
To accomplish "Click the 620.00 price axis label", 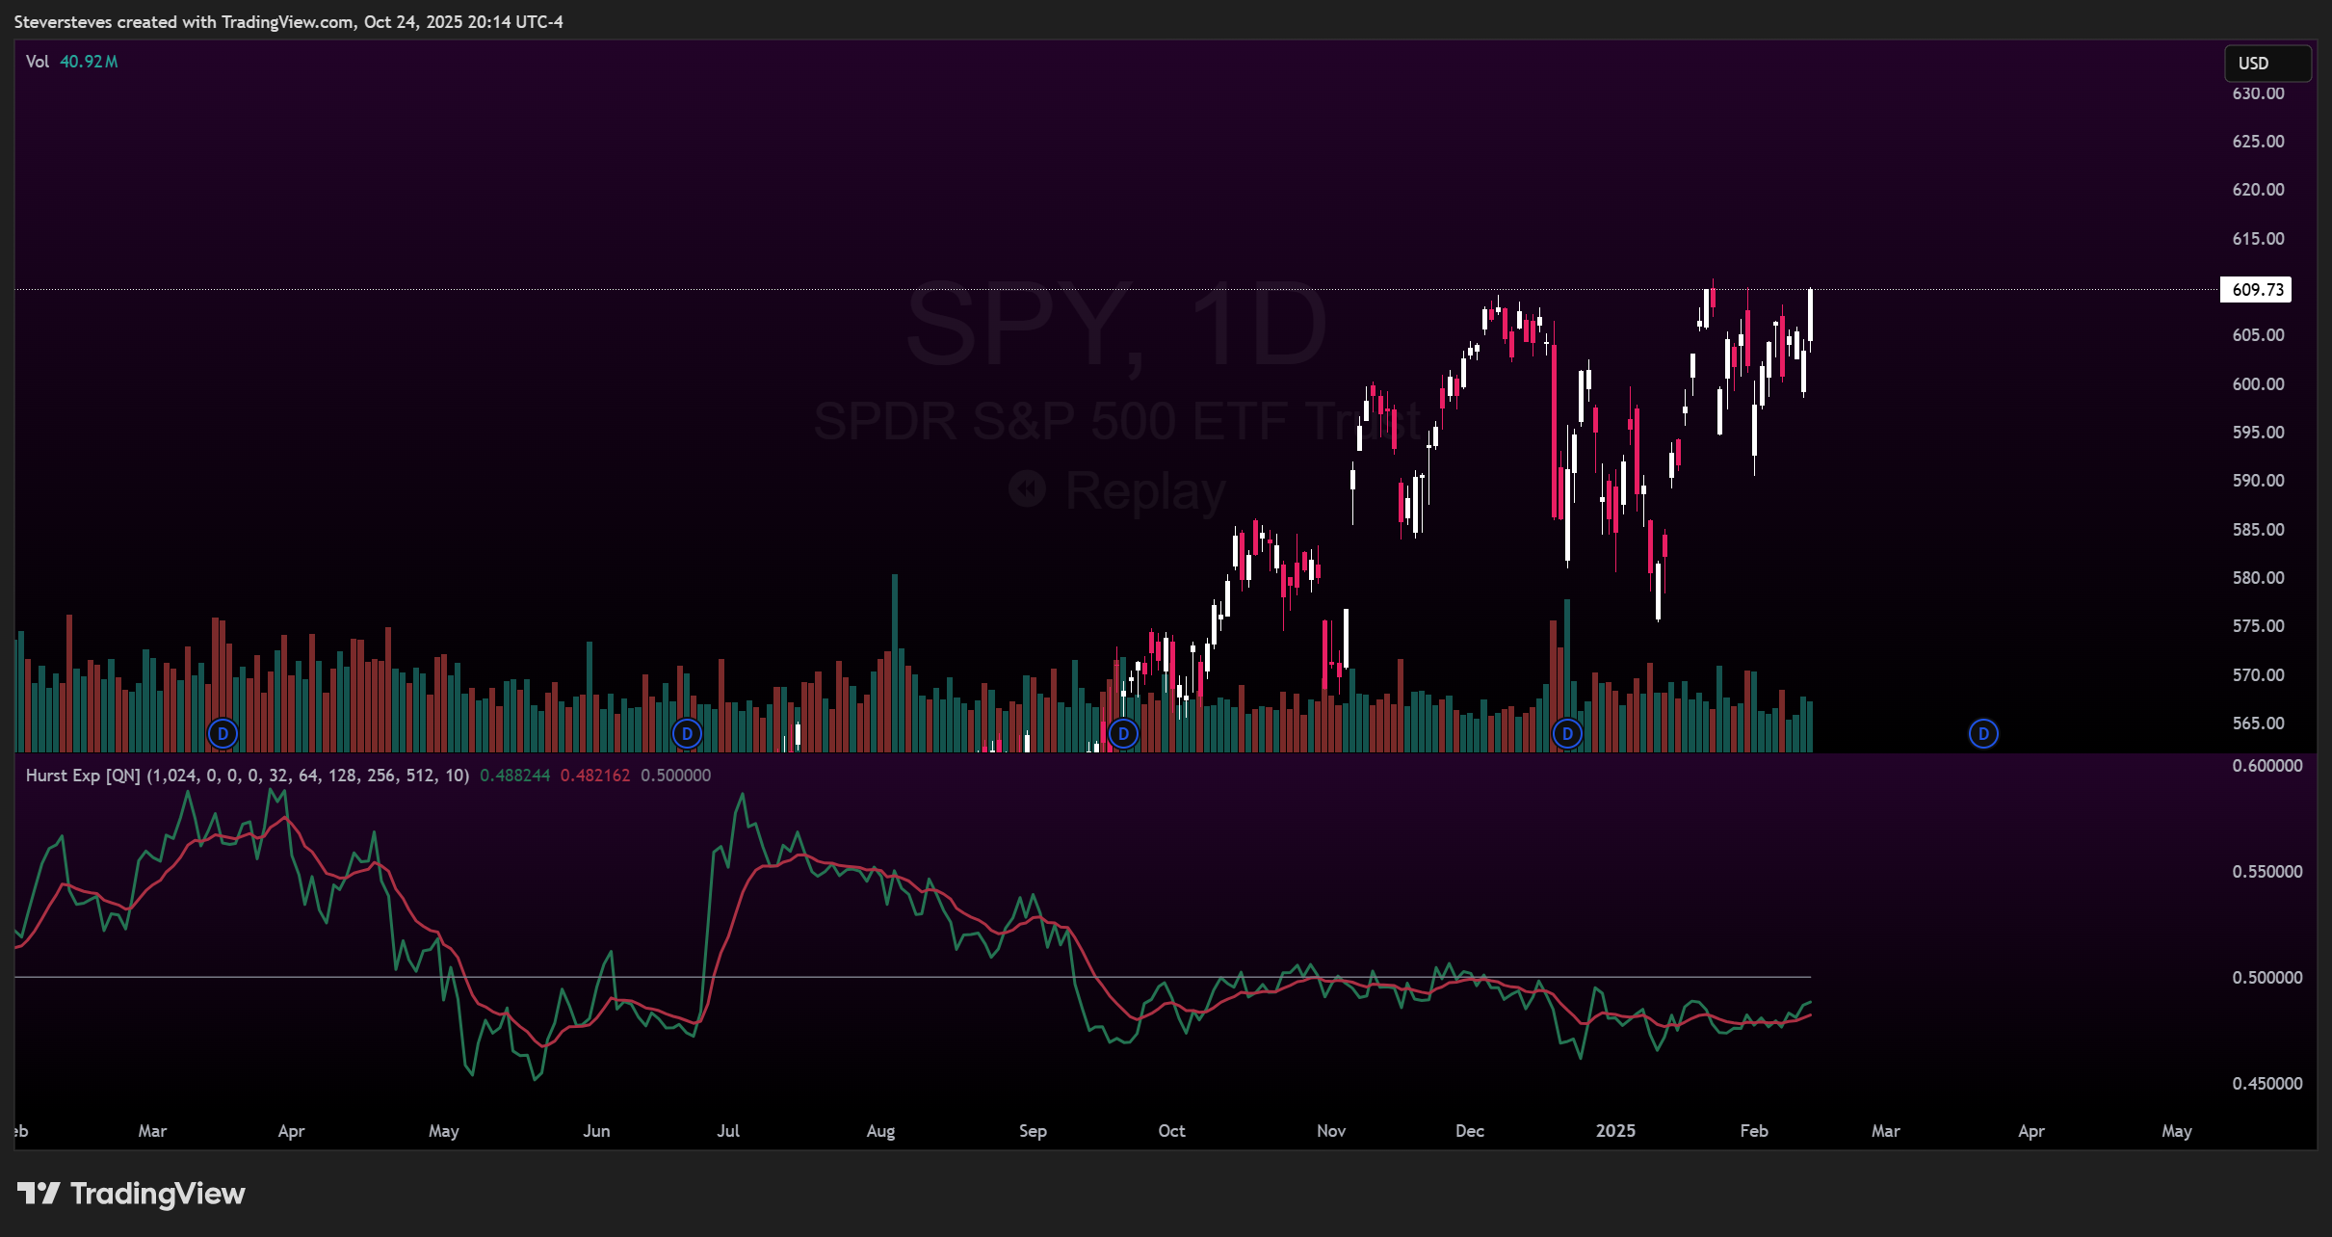I will tap(2258, 190).
